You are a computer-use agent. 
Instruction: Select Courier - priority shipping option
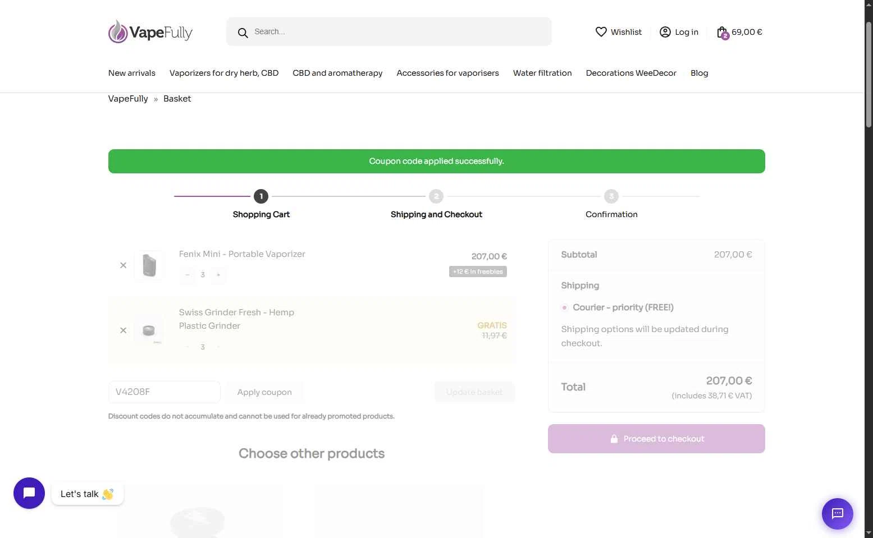click(x=564, y=307)
